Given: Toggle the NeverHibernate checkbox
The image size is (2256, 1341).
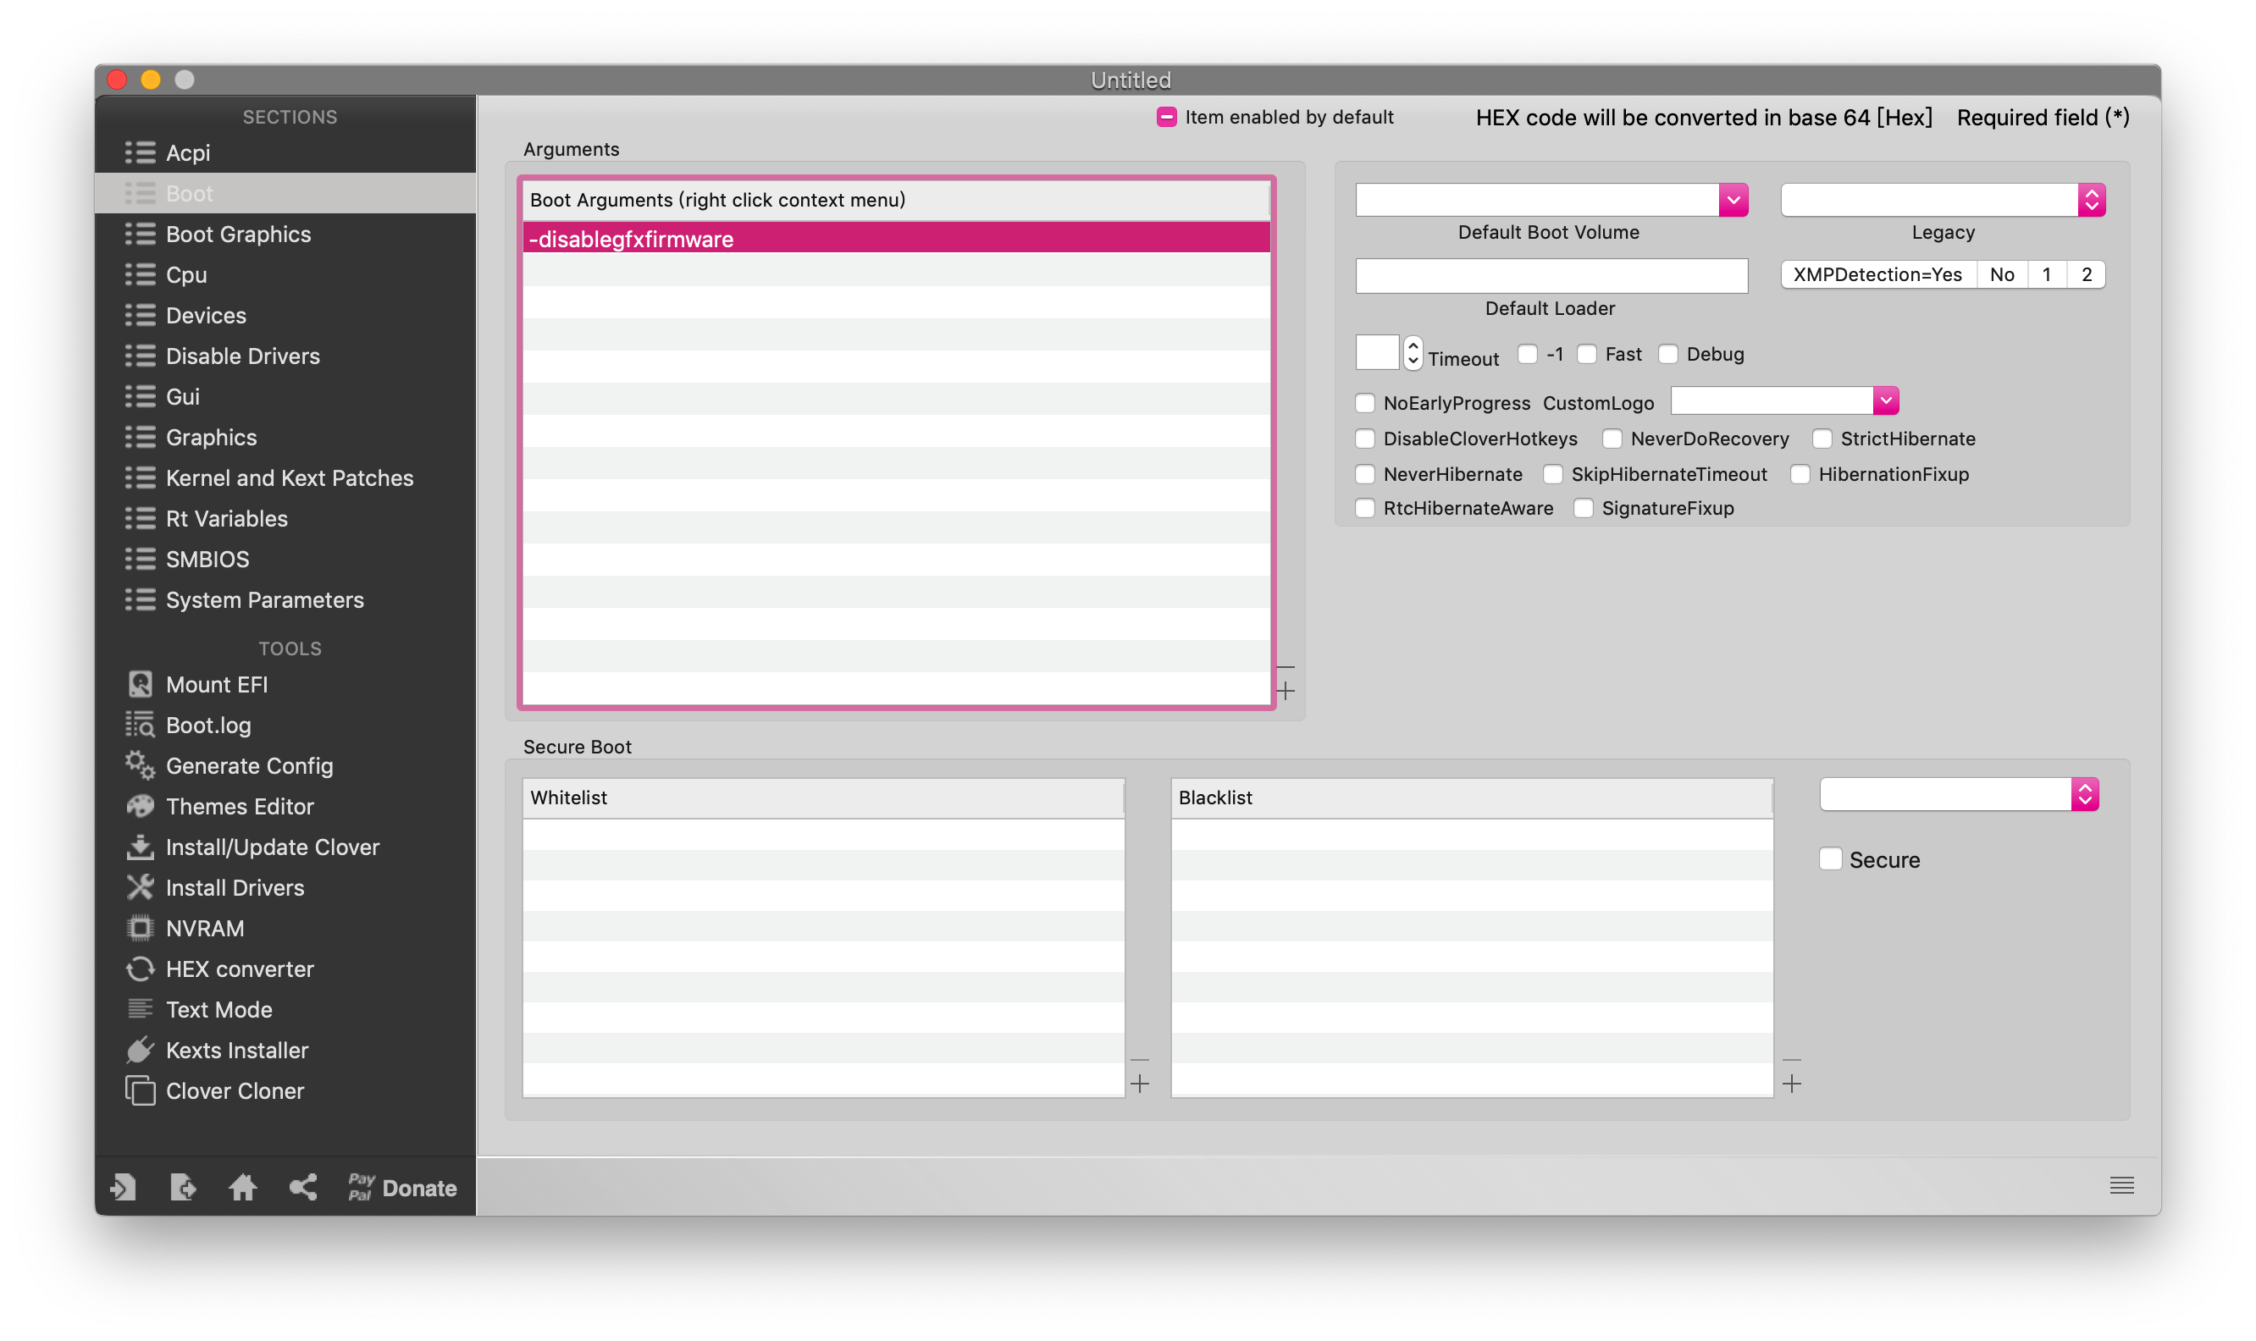Looking at the screenshot, I should click(1365, 473).
